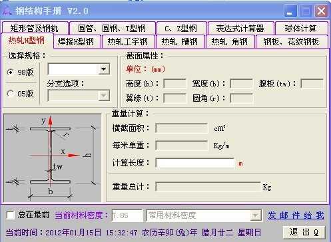Click the 当前材料密度 label
The width and height of the screenshot is (331, 242).
coord(82,215)
